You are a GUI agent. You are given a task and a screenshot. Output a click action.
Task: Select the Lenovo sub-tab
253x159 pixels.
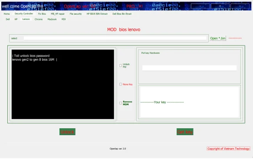(26, 19)
